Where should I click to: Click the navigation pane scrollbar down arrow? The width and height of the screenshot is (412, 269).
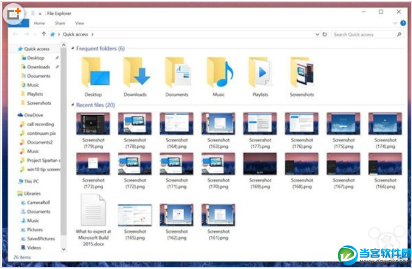click(64, 249)
